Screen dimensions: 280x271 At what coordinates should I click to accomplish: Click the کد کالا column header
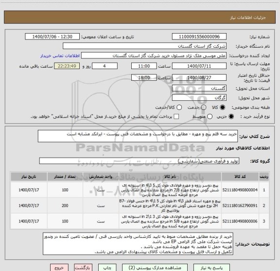[240, 177]
